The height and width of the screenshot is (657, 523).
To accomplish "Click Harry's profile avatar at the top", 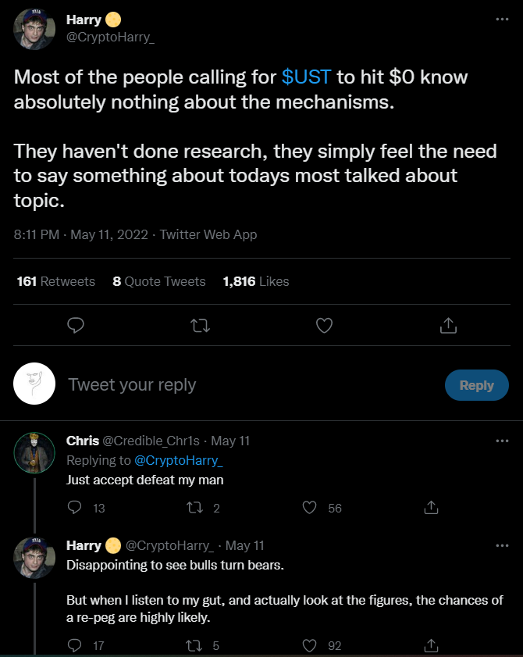I will (34, 29).
